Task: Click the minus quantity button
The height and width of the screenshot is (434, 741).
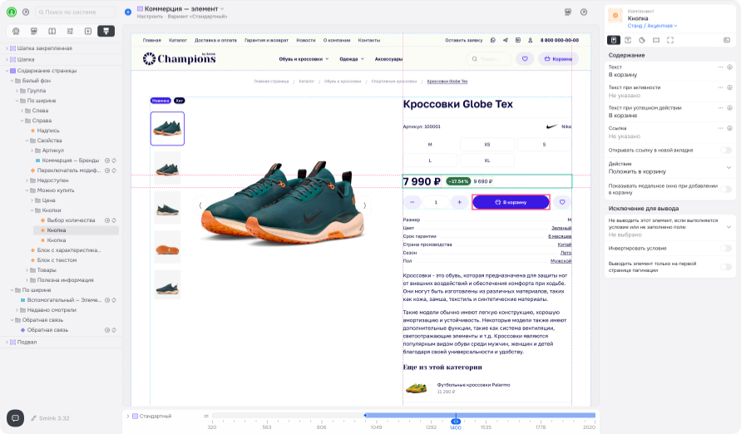Action: click(412, 202)
